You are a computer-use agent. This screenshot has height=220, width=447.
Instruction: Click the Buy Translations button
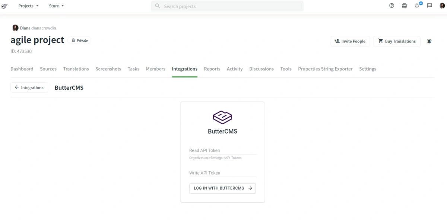(x=397, y=41)
